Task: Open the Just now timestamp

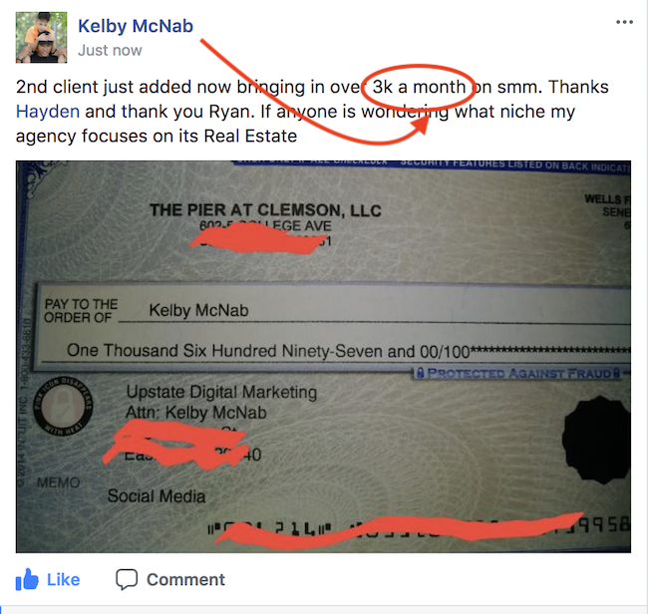Action: click(x=110, y=51)
